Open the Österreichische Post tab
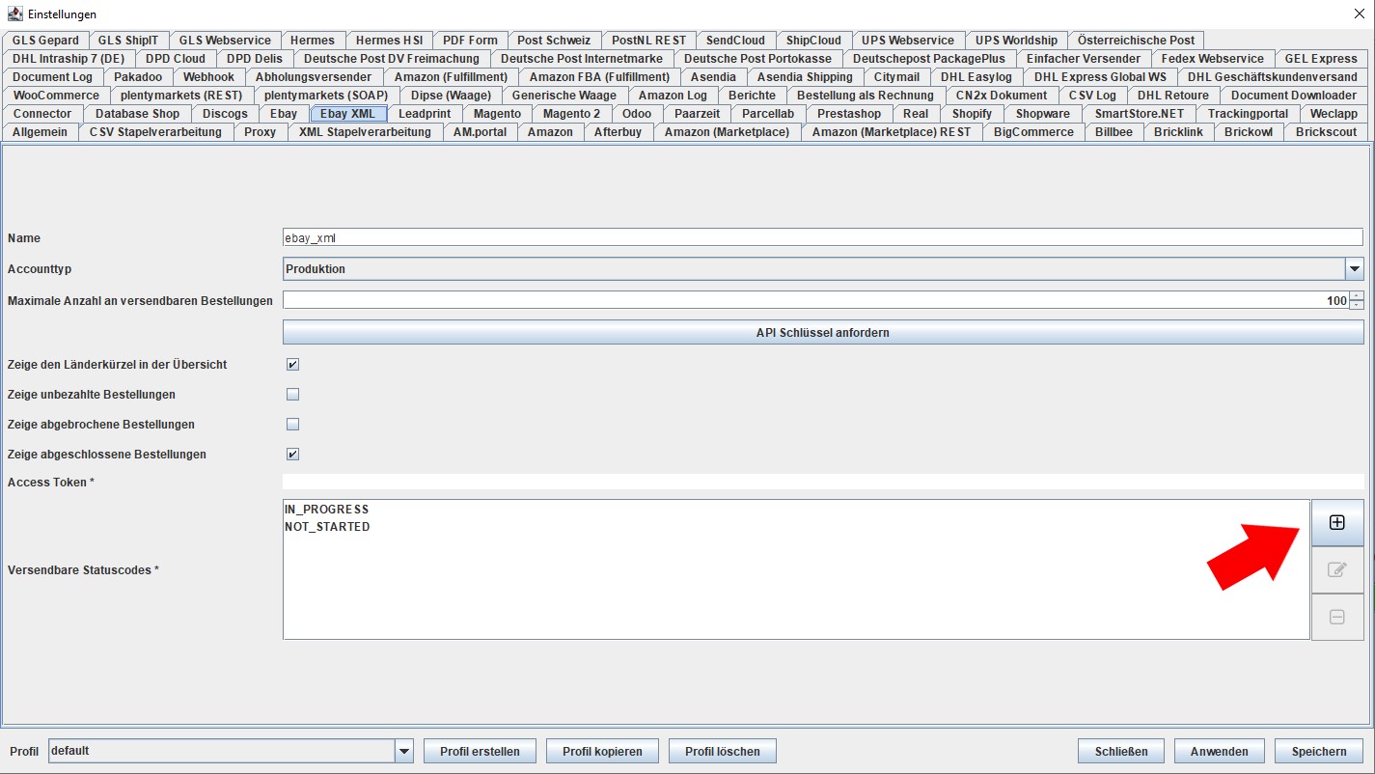The width and height of the screenshot is (1375, 774). coord(1136,41)
